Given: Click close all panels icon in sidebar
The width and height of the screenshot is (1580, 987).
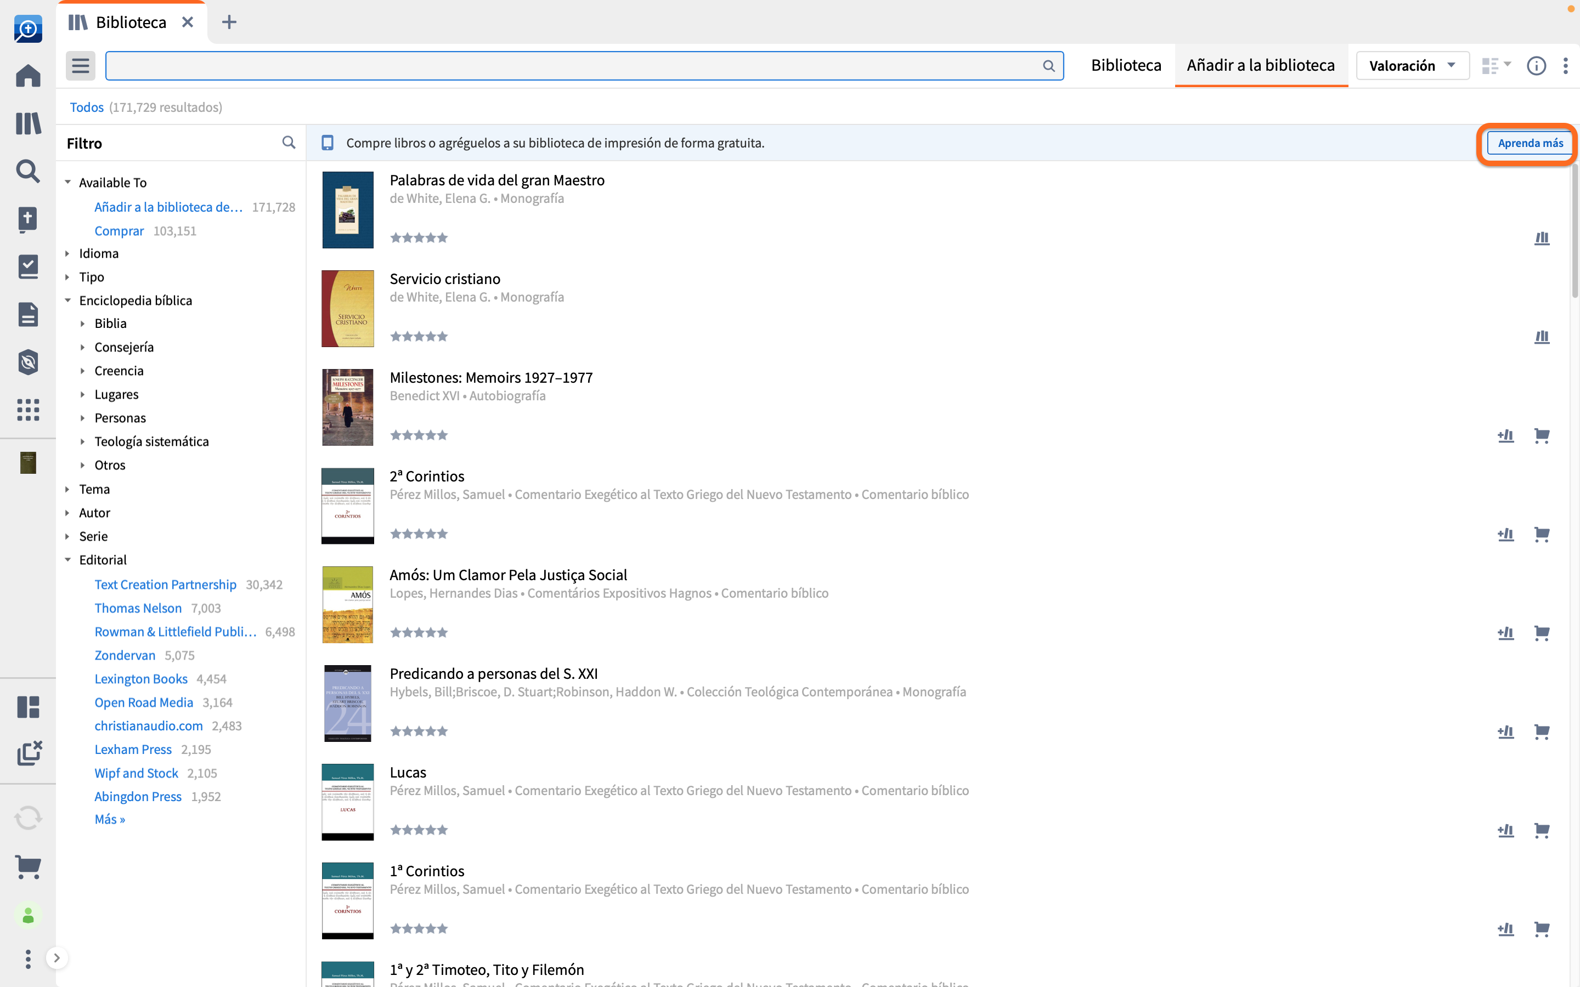Looking at the screenshot, I should tap(28, 753).
